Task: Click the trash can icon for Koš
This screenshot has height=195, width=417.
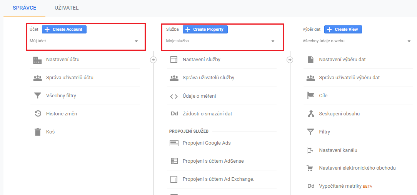Action: (38, 132)
